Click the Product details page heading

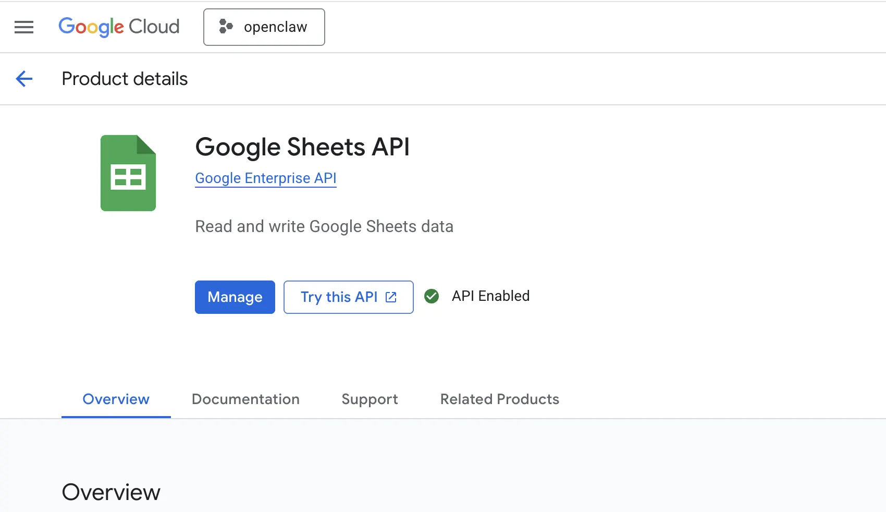pos(125,79)
